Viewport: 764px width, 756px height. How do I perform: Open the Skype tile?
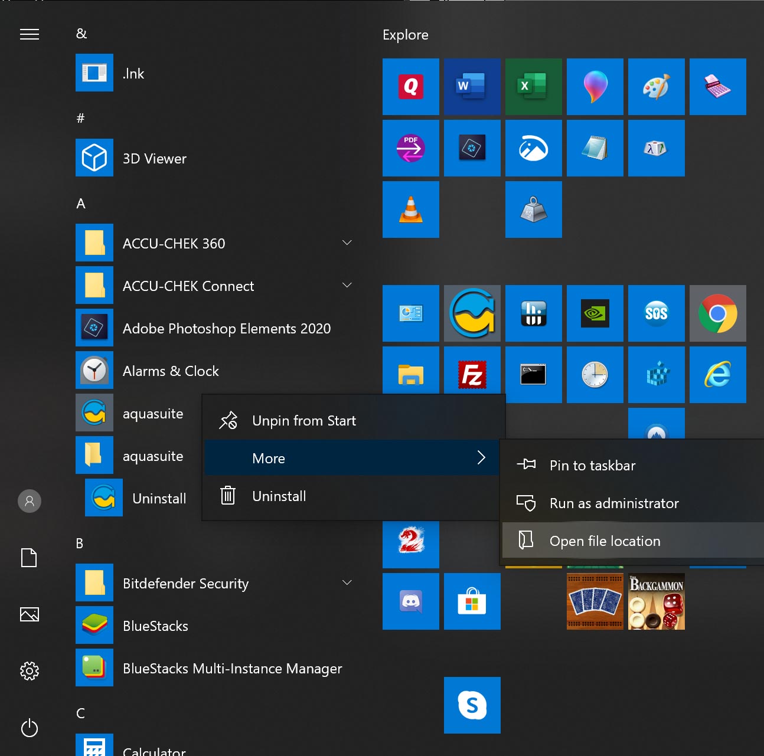tap(472, 705)
